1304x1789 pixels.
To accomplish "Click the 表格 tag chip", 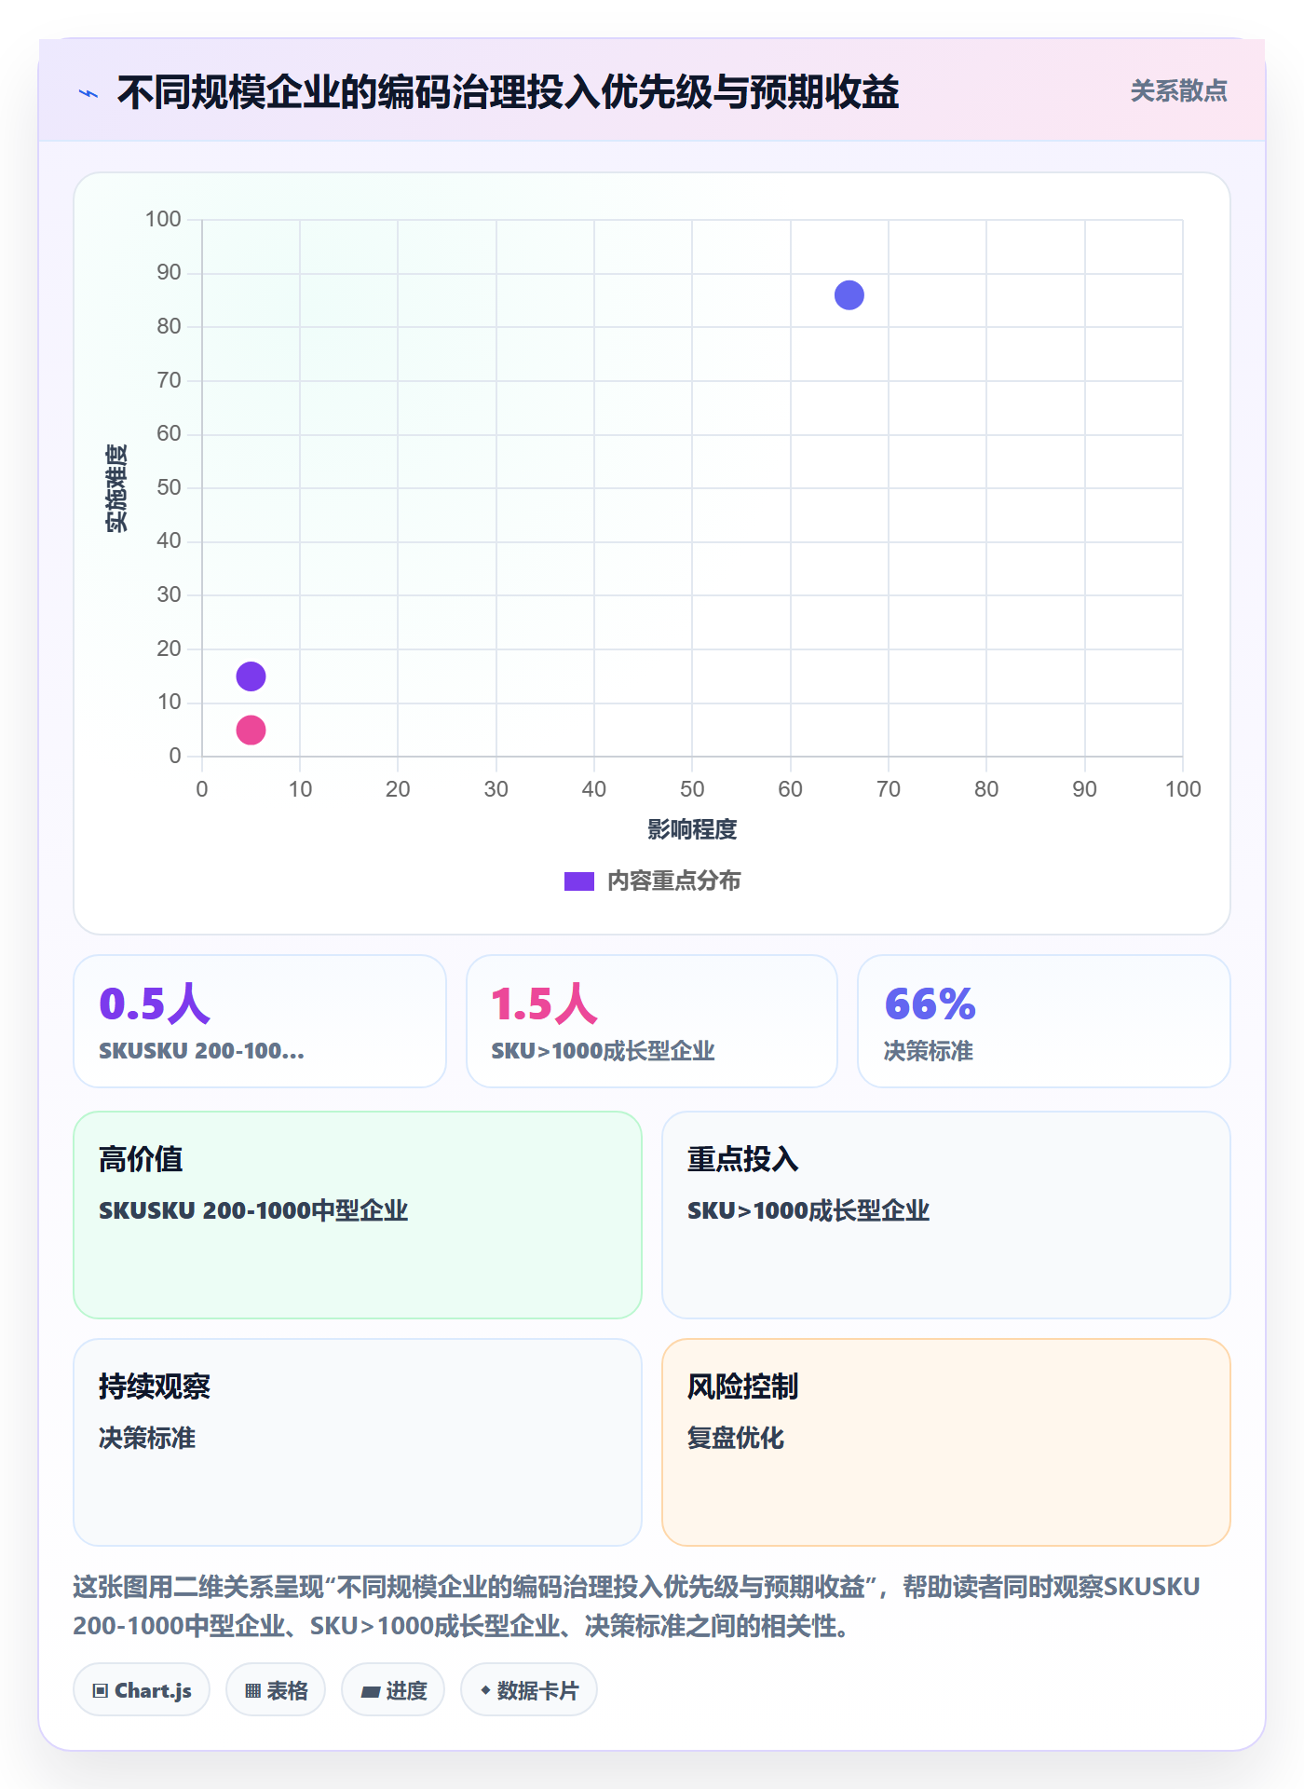I will coord(276,1690).
